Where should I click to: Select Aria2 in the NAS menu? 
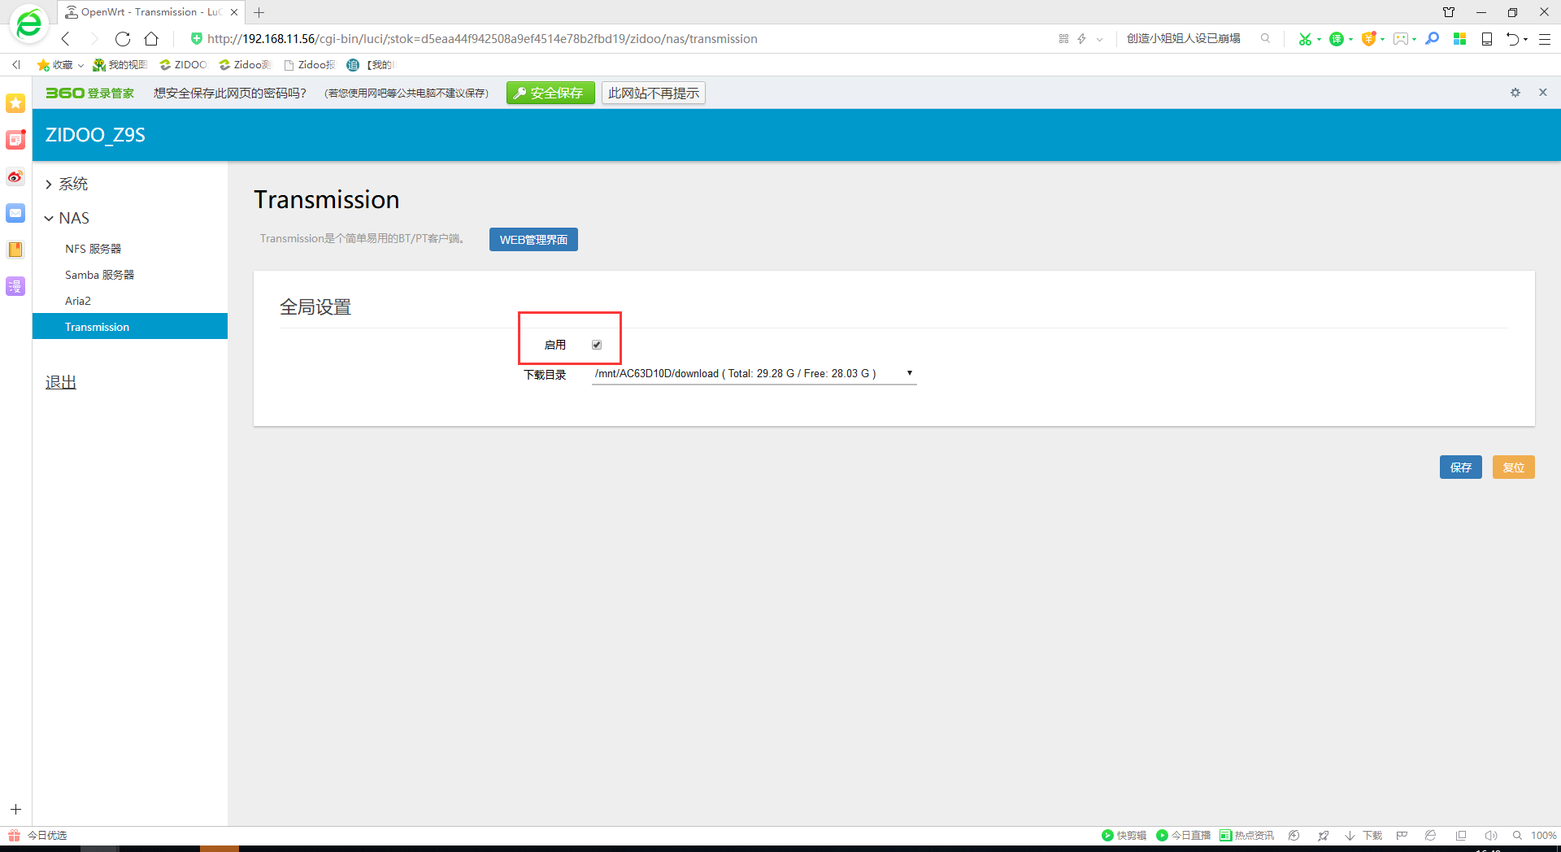[x=78, y=301]
